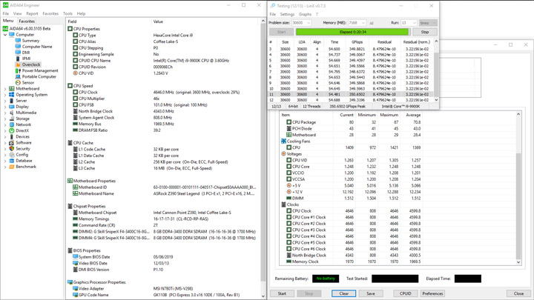This screenshot has width=534, height=300.
Task: Click the Benchmark icon in tree
Action: 12,167
